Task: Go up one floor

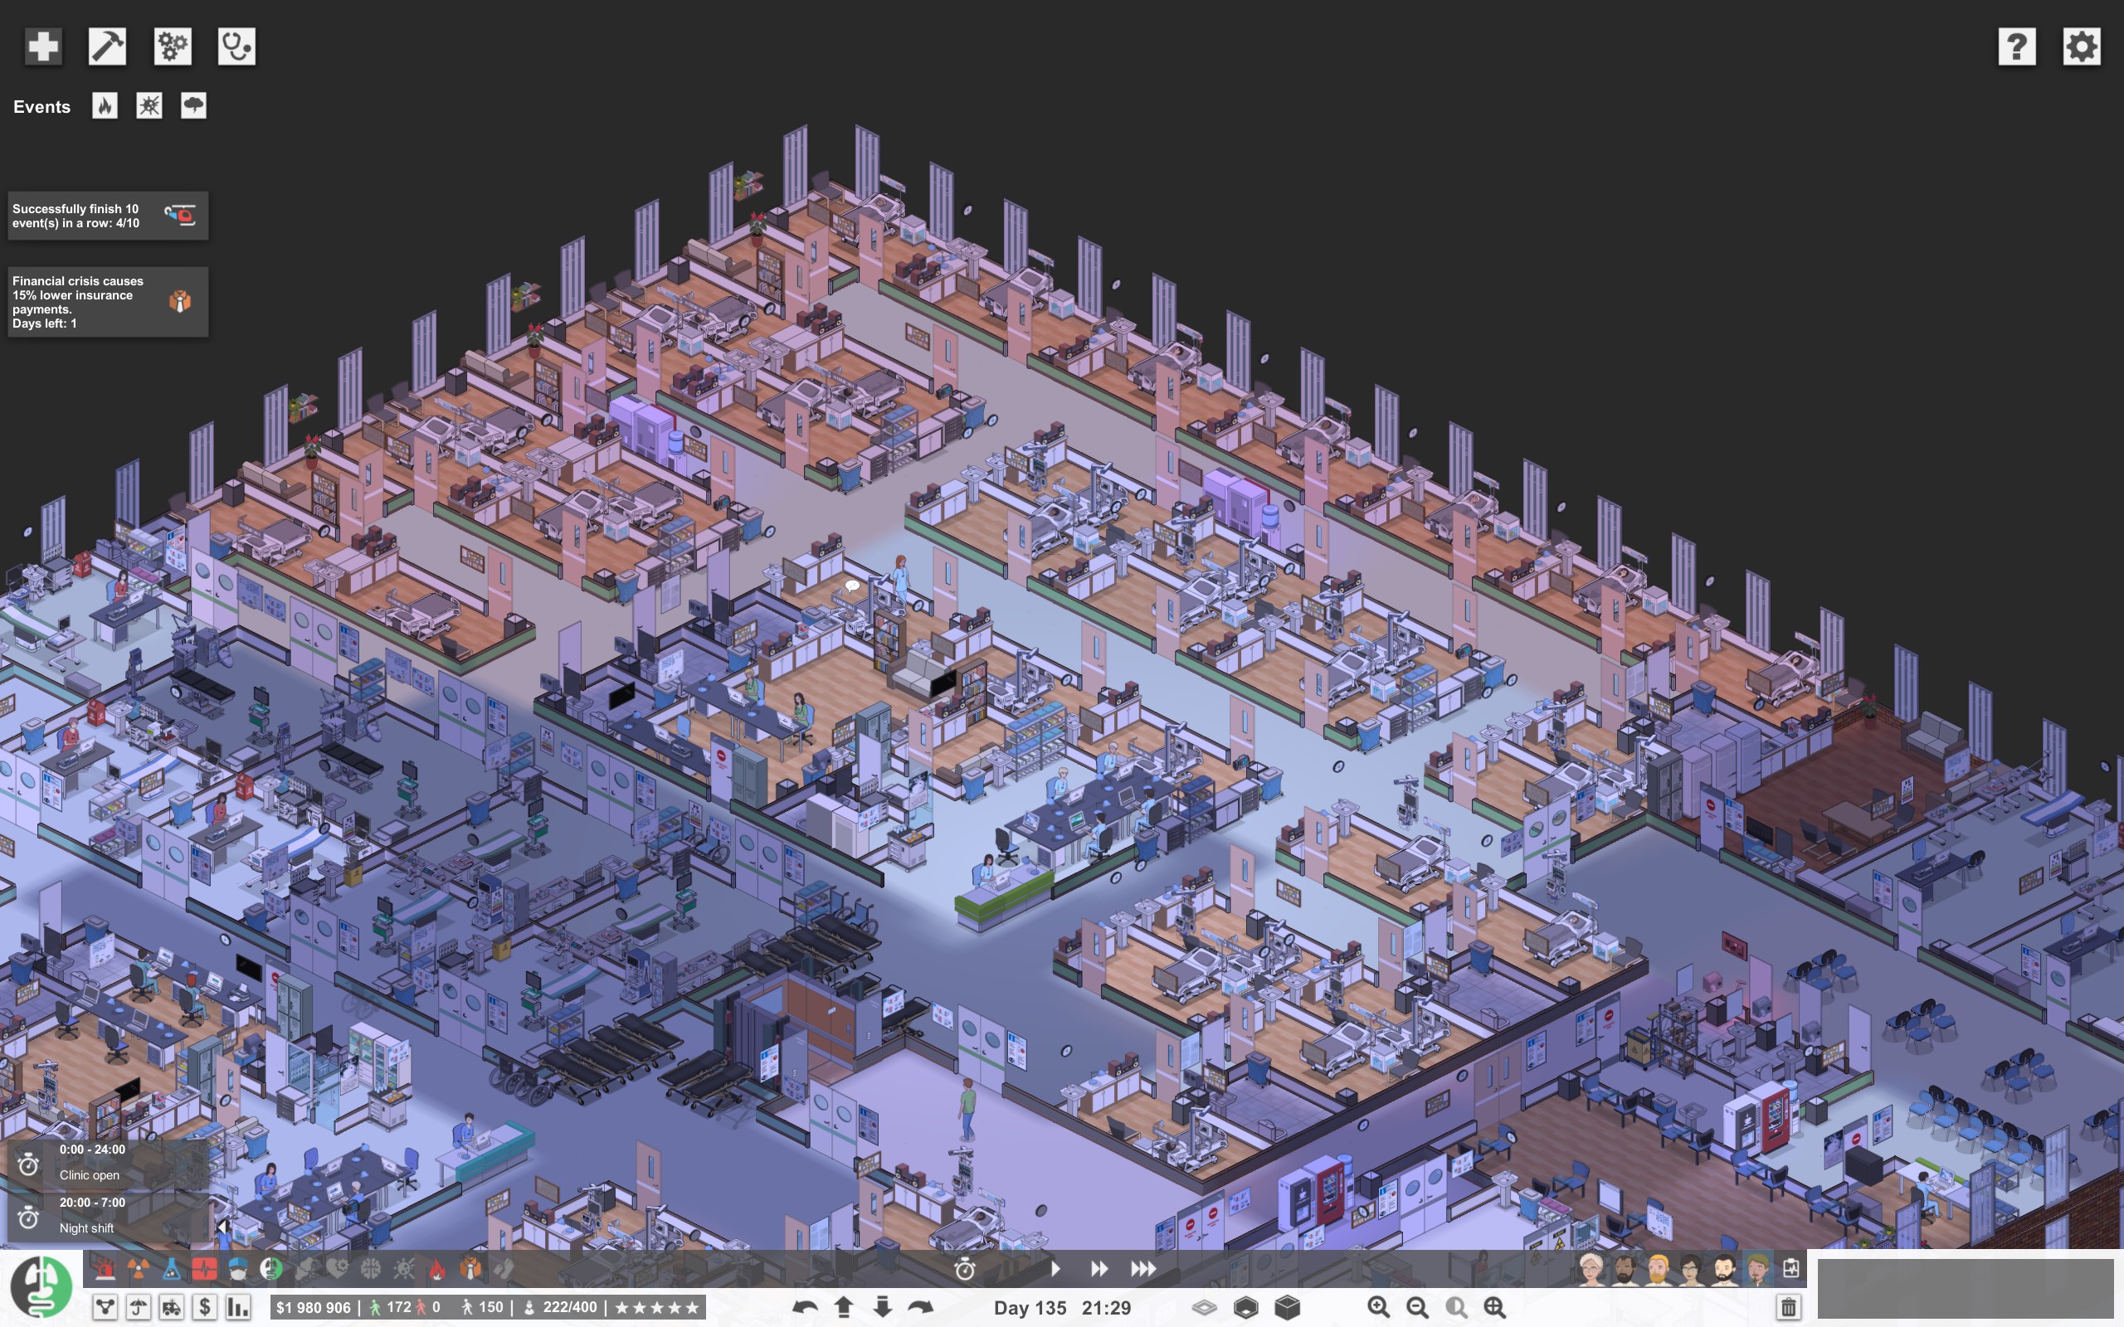Action: coord(844,1307)
